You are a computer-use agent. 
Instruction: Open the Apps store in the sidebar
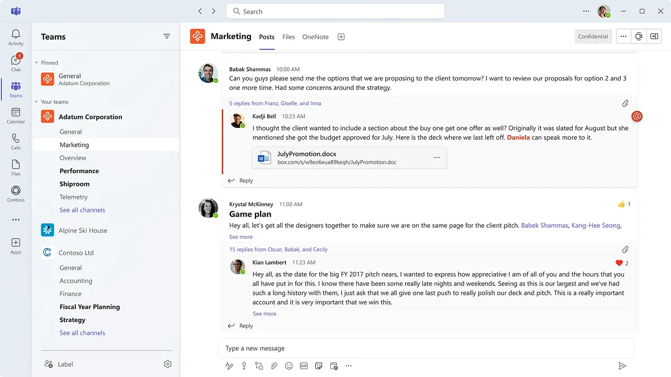[x=16, y=246]
